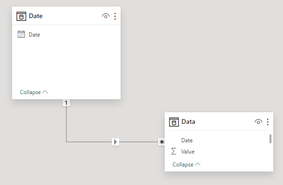Select the calendar icon beside Date field

(21, 34)
